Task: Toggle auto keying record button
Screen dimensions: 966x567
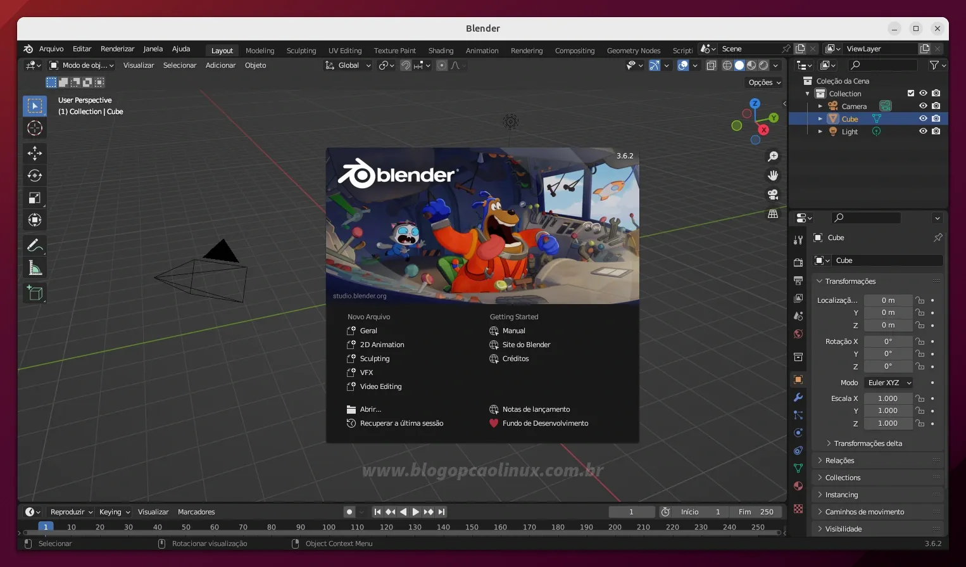Action: tap(349, 512)
